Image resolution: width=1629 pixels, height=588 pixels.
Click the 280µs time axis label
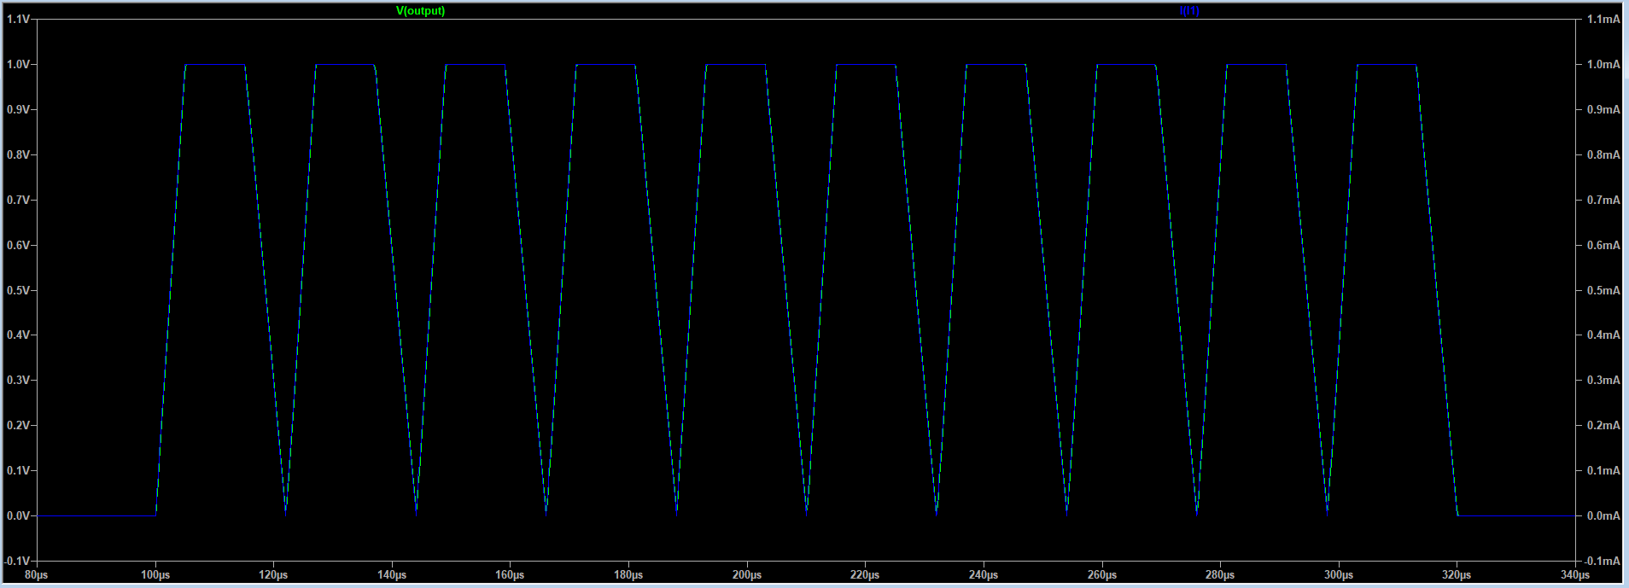click(1220, 576)
